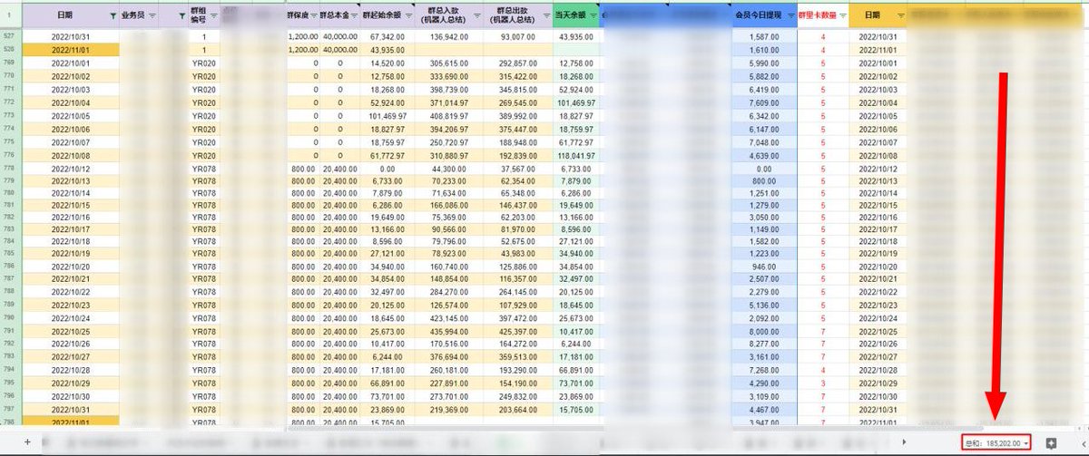Click the cell containing 7,609.00
The image size is (1089, 456).
764,102
